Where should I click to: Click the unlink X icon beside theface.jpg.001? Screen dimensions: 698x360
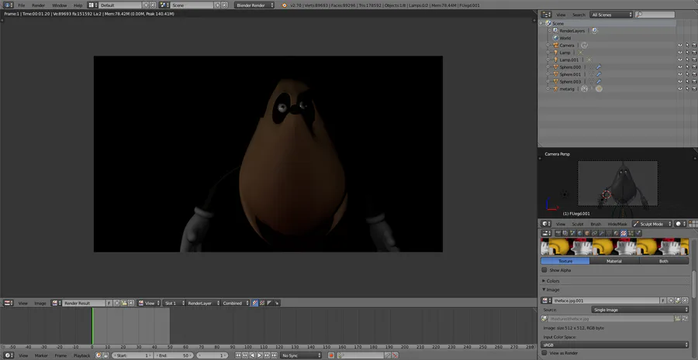(686, 300)
